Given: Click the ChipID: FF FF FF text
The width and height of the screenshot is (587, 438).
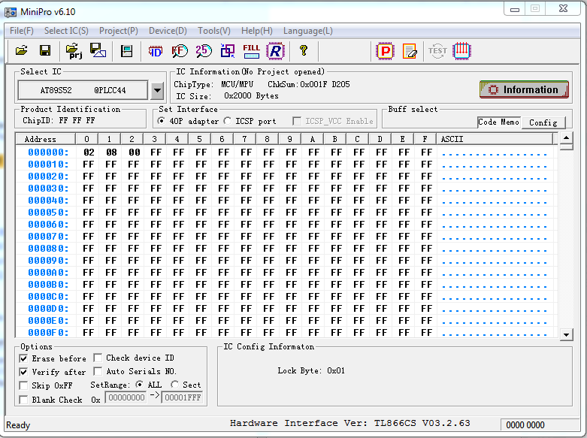Looking at the screenshot, I should point(59,120).
